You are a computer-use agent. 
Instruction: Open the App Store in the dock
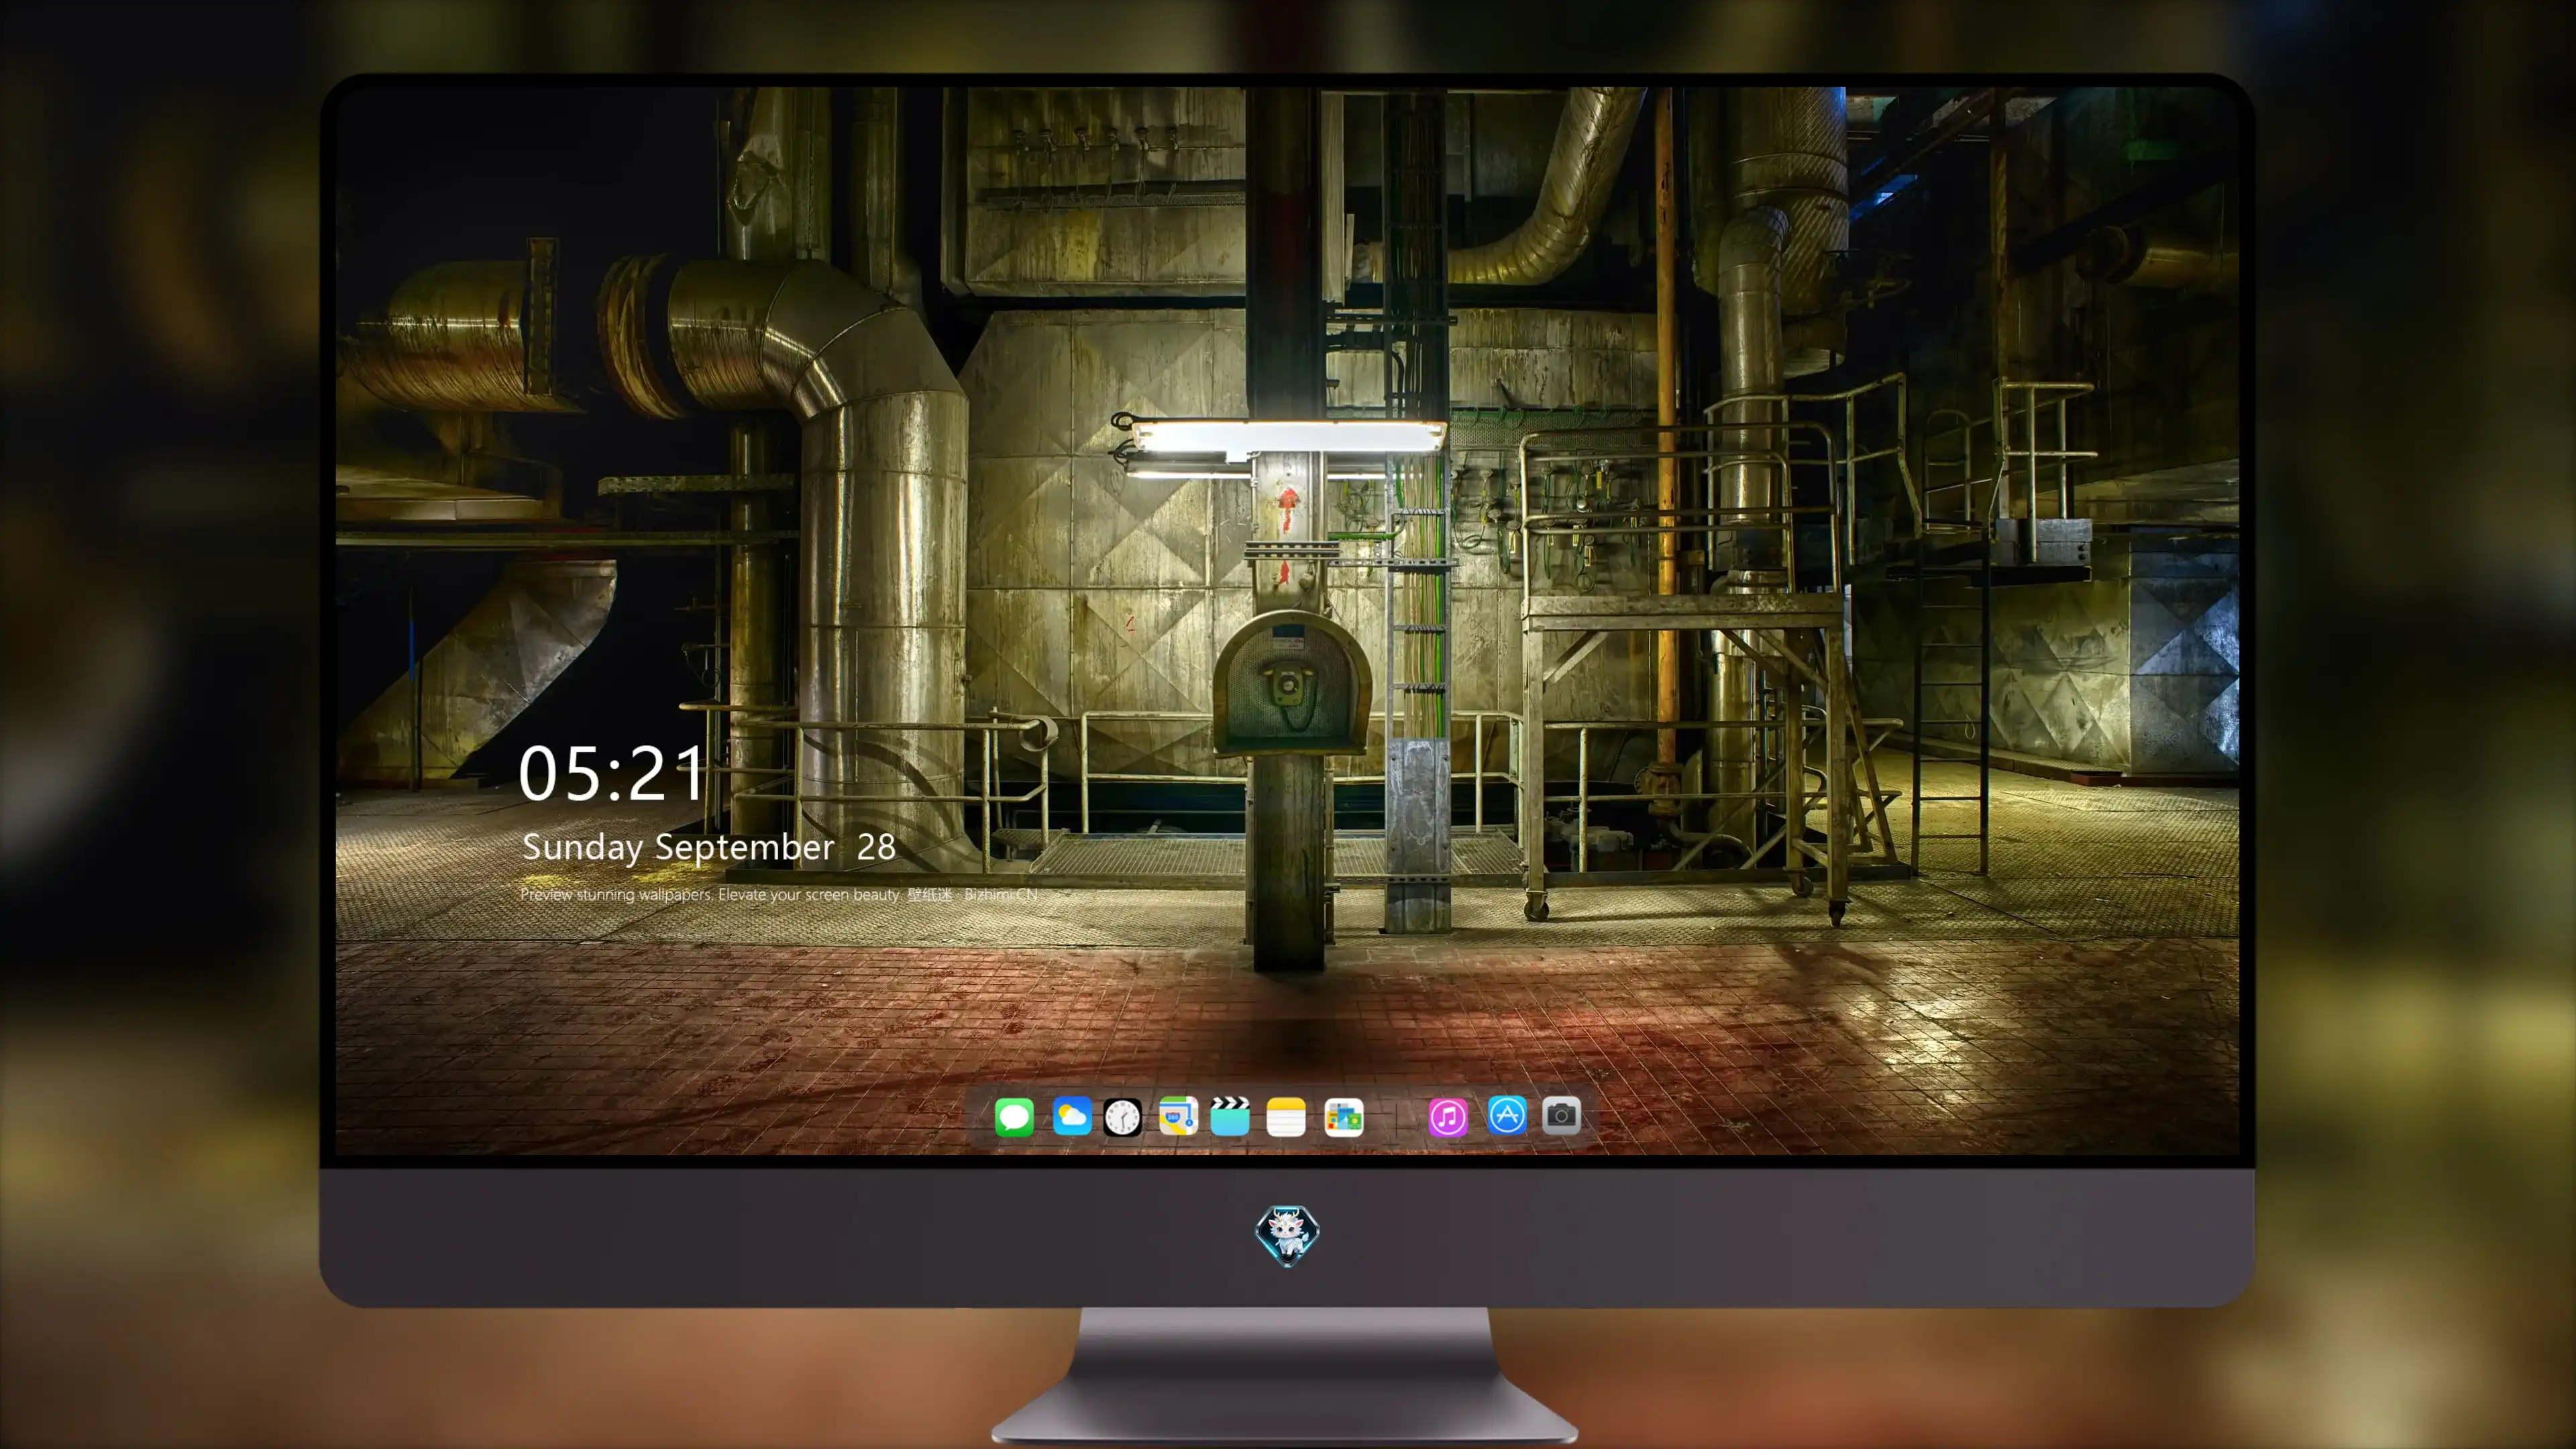[1507, 1115]
